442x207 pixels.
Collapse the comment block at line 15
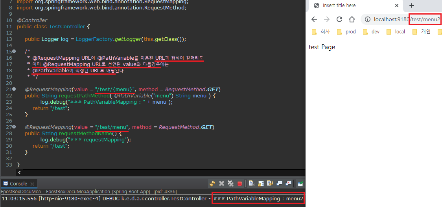pyautogui.click(x=14, y=51)
